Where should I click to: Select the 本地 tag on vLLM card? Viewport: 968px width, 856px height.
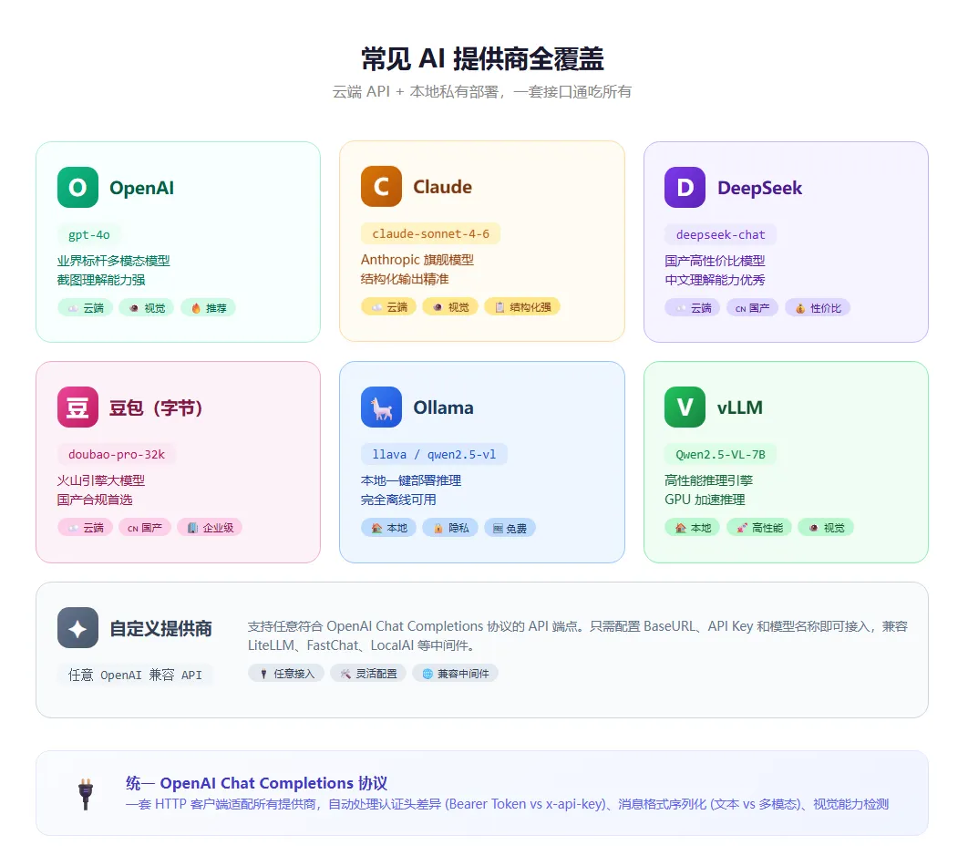click(692, 528)
